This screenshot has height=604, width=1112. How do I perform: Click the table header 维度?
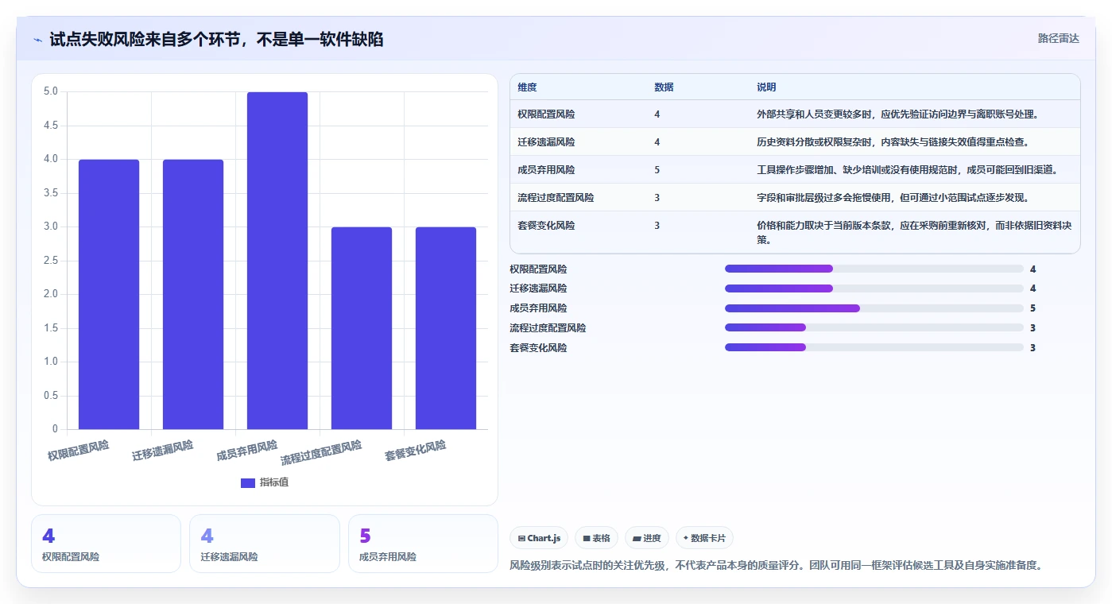(527, 87)
